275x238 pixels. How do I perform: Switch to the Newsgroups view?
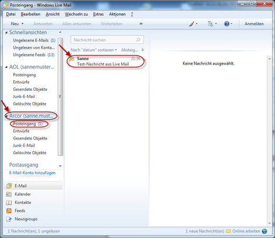[22, 219]
